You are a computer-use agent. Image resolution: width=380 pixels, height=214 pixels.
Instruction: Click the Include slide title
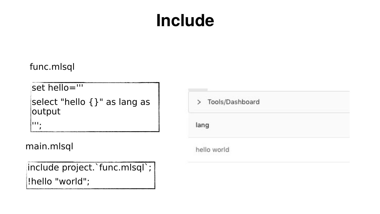point(185,21)
